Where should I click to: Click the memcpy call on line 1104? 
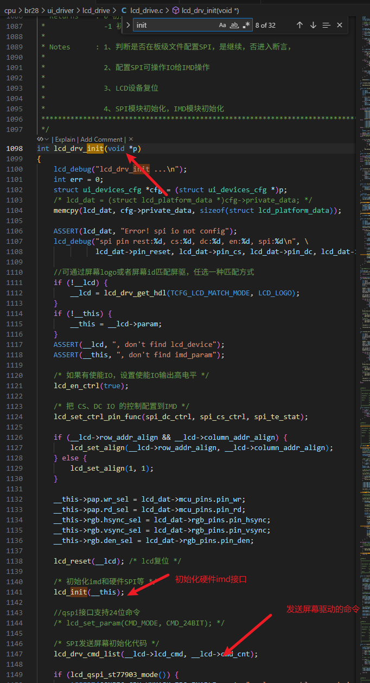197,210
